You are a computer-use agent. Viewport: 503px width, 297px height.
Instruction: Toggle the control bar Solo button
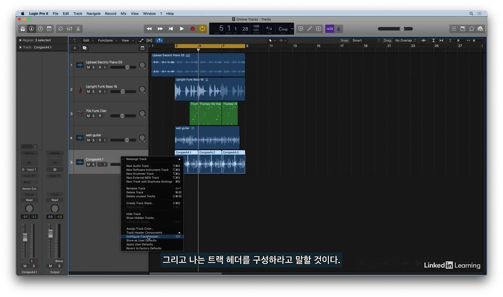click(318, 29)
